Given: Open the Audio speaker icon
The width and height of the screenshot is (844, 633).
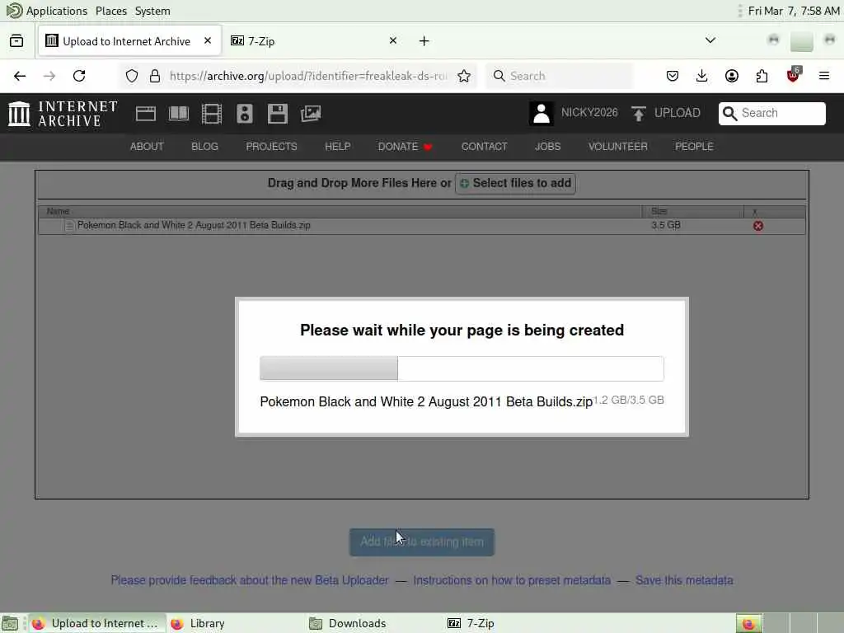Looking at the screenshot, I should coord(244,114).
